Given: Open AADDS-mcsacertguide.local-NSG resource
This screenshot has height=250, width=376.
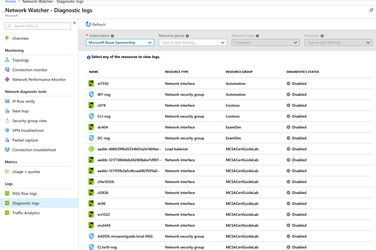Looking at the screenshot, I should coord(125,237).
